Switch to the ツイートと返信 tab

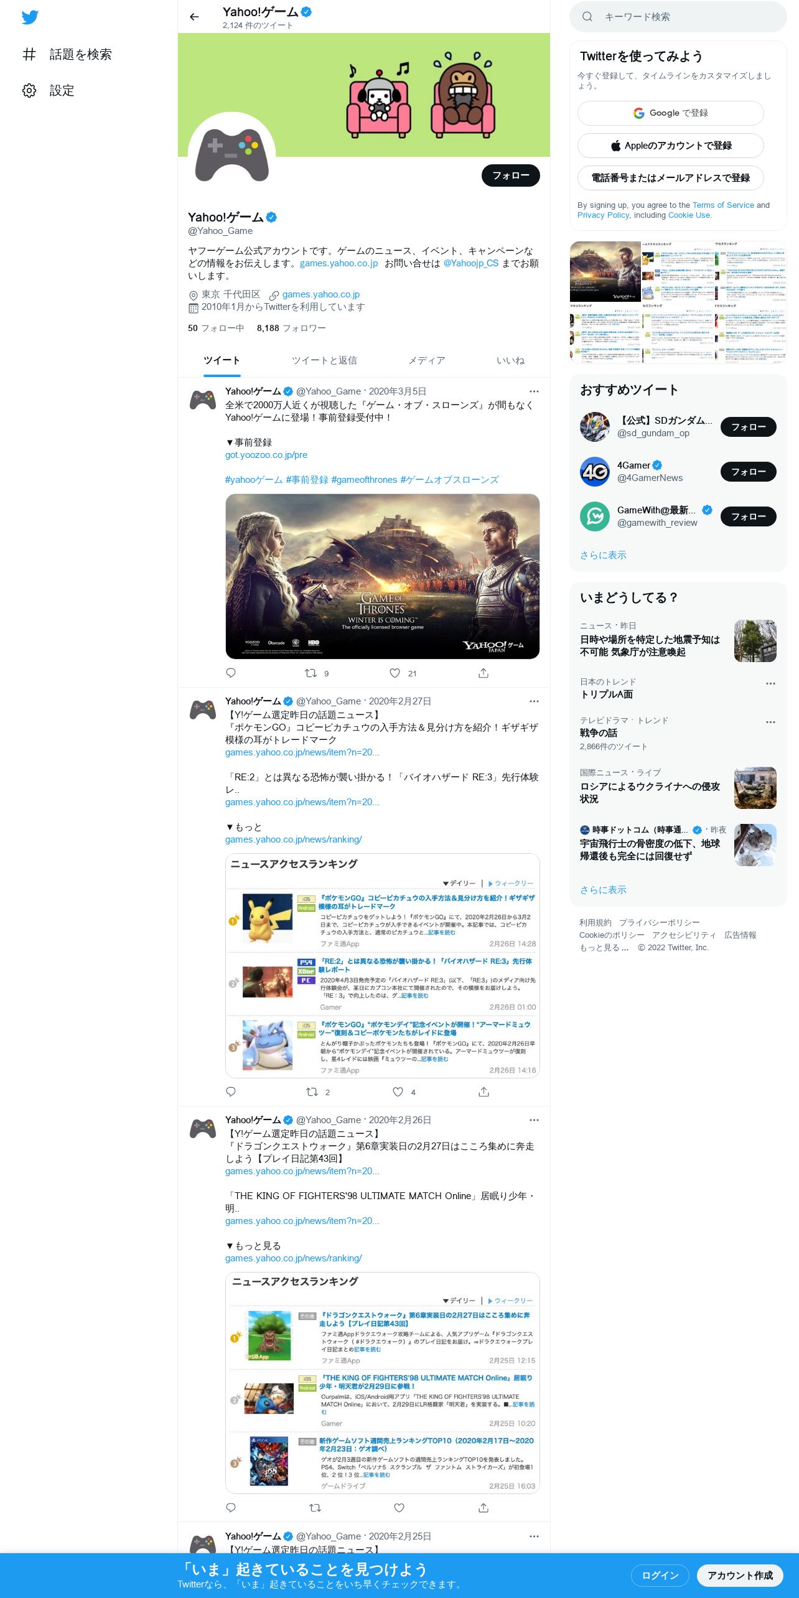(x=324, y=361)
